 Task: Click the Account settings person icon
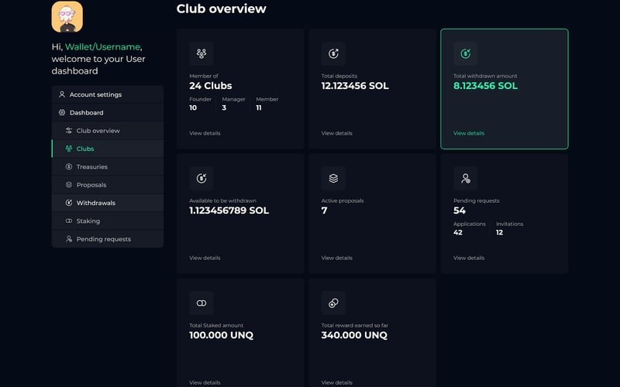[x=62, y=94]
